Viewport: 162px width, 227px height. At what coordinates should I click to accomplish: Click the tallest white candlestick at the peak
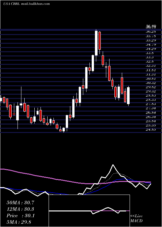(x=96, y=43)
